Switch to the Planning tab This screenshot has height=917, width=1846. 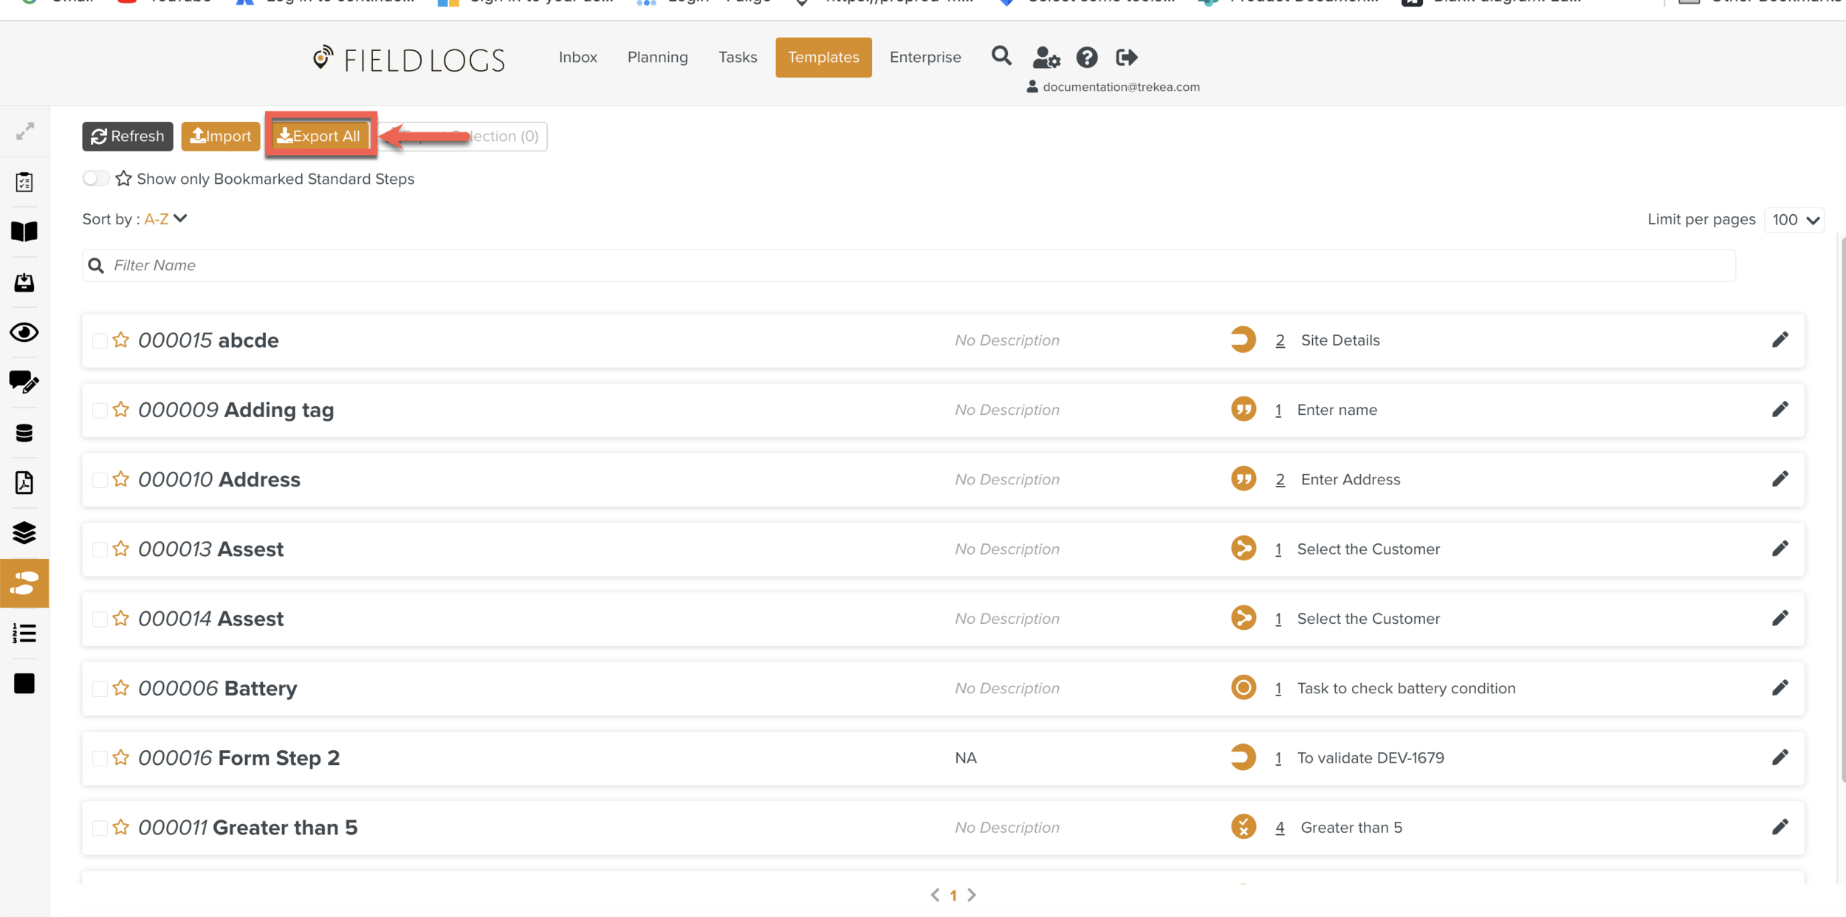point(657,57)
